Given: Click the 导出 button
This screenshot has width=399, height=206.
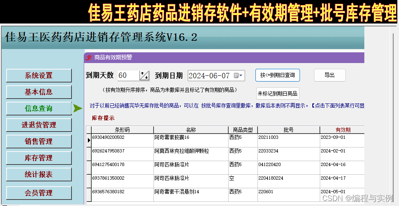Looking at the screenshot, I should (x=330, y=75).
